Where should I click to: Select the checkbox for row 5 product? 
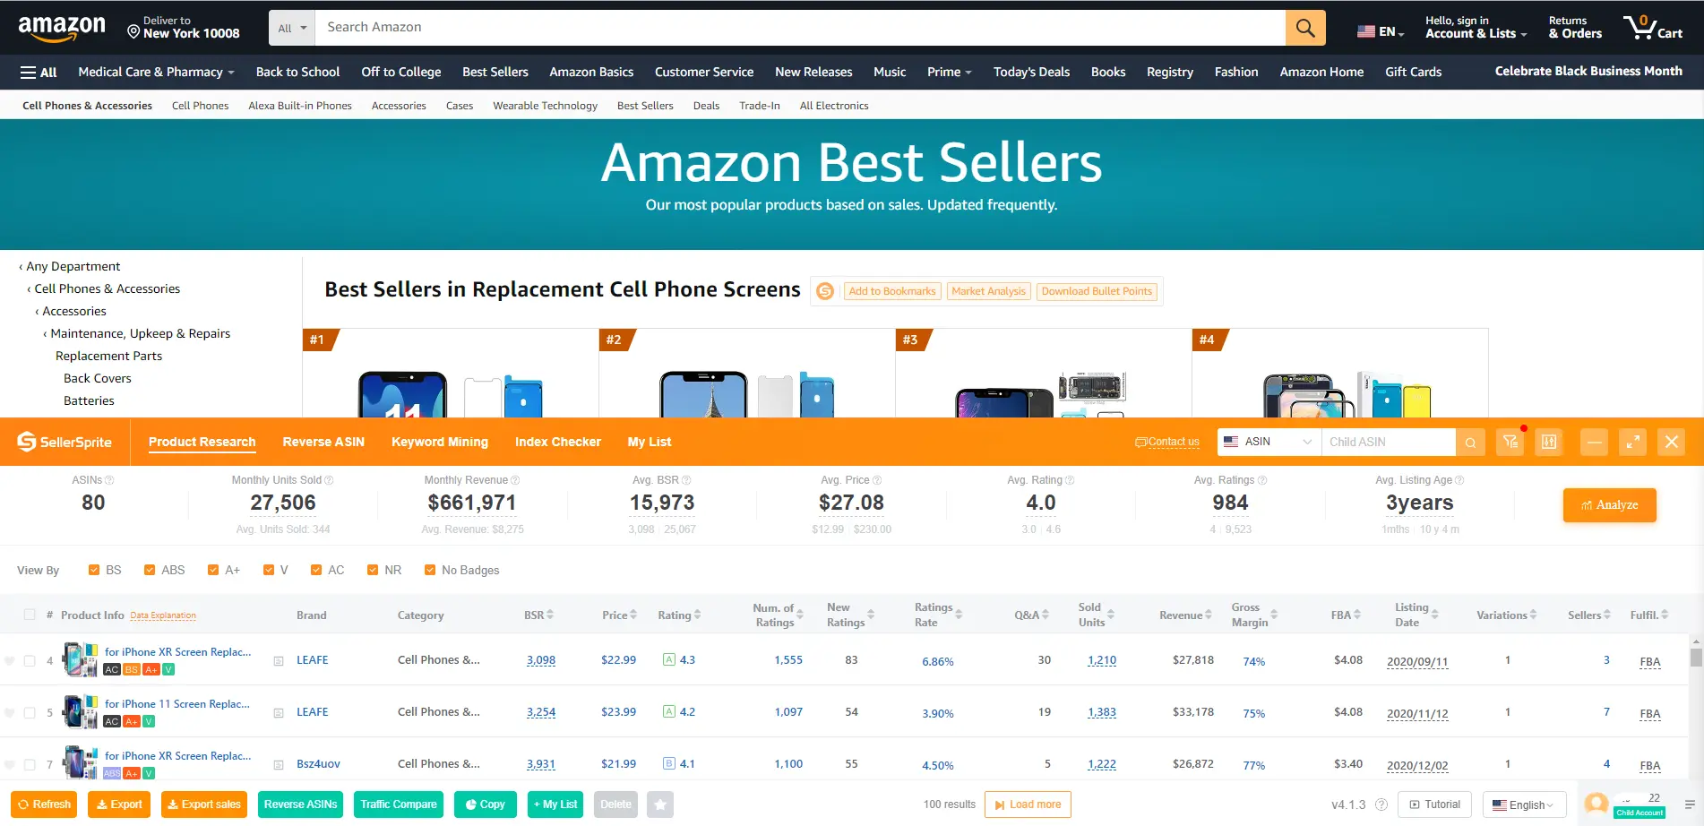pos(30,712)
